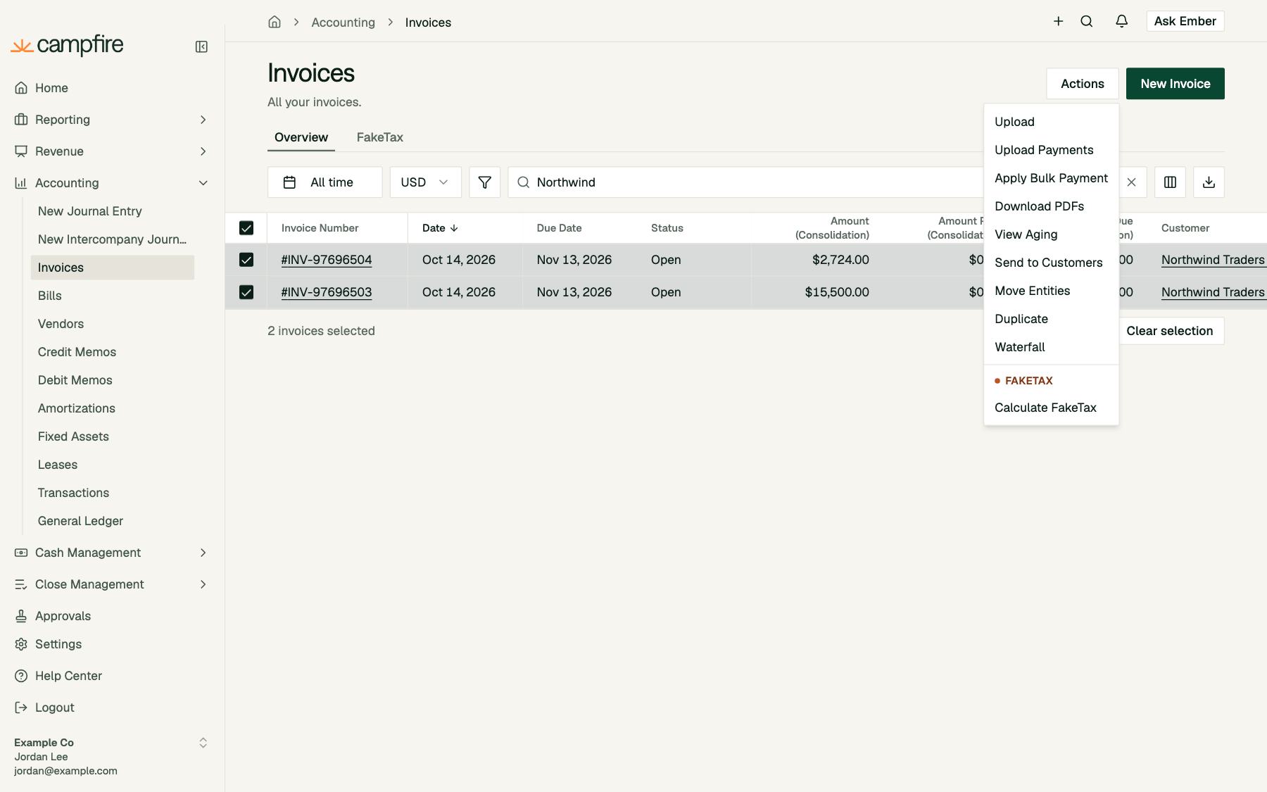
Task: Uncheck invoice #INV-97696503 checkbox
Action: tap(246, 292)
